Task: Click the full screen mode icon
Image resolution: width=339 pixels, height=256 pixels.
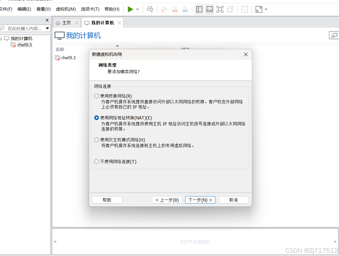Action: coord(220,9)
